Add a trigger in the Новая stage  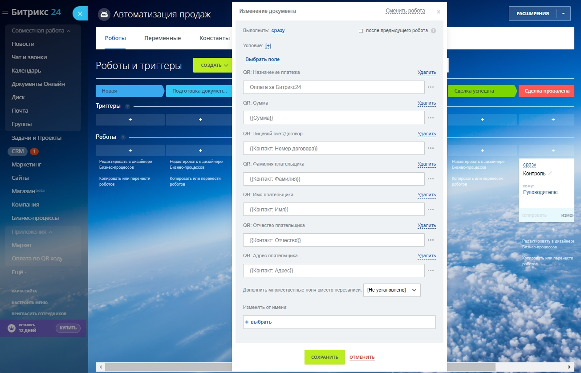130,120
